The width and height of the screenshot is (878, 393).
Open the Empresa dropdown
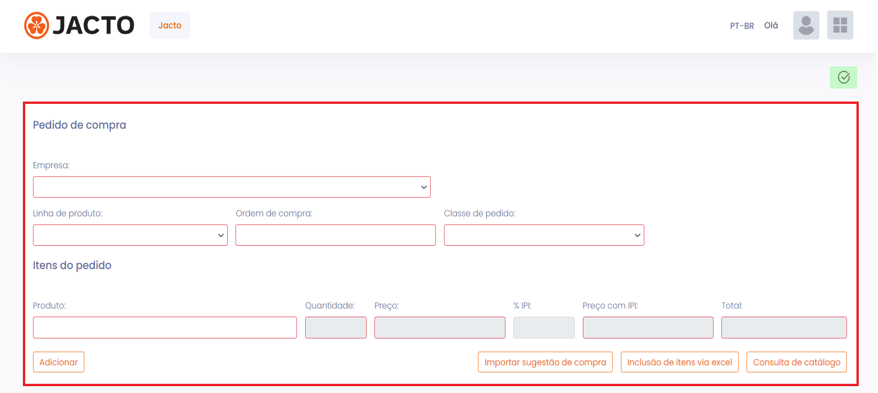(x=232, y=187)
